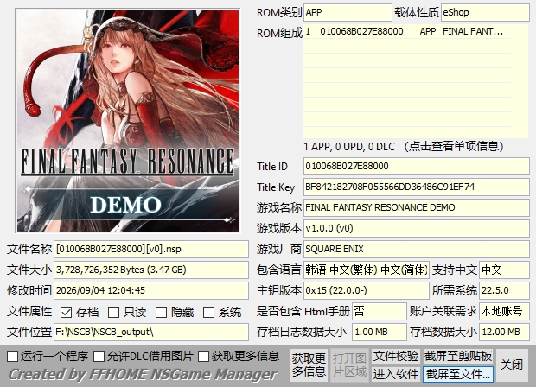Enable the 运行一个程序 checkbox
The width and height of the screenshot is (536, 387).
(13, 356)
